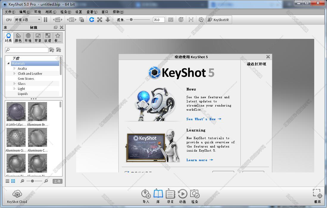This screenshot has width=327, height=208.
Task: Click the striped sphere performance mode icon
Action: [181, 20]
